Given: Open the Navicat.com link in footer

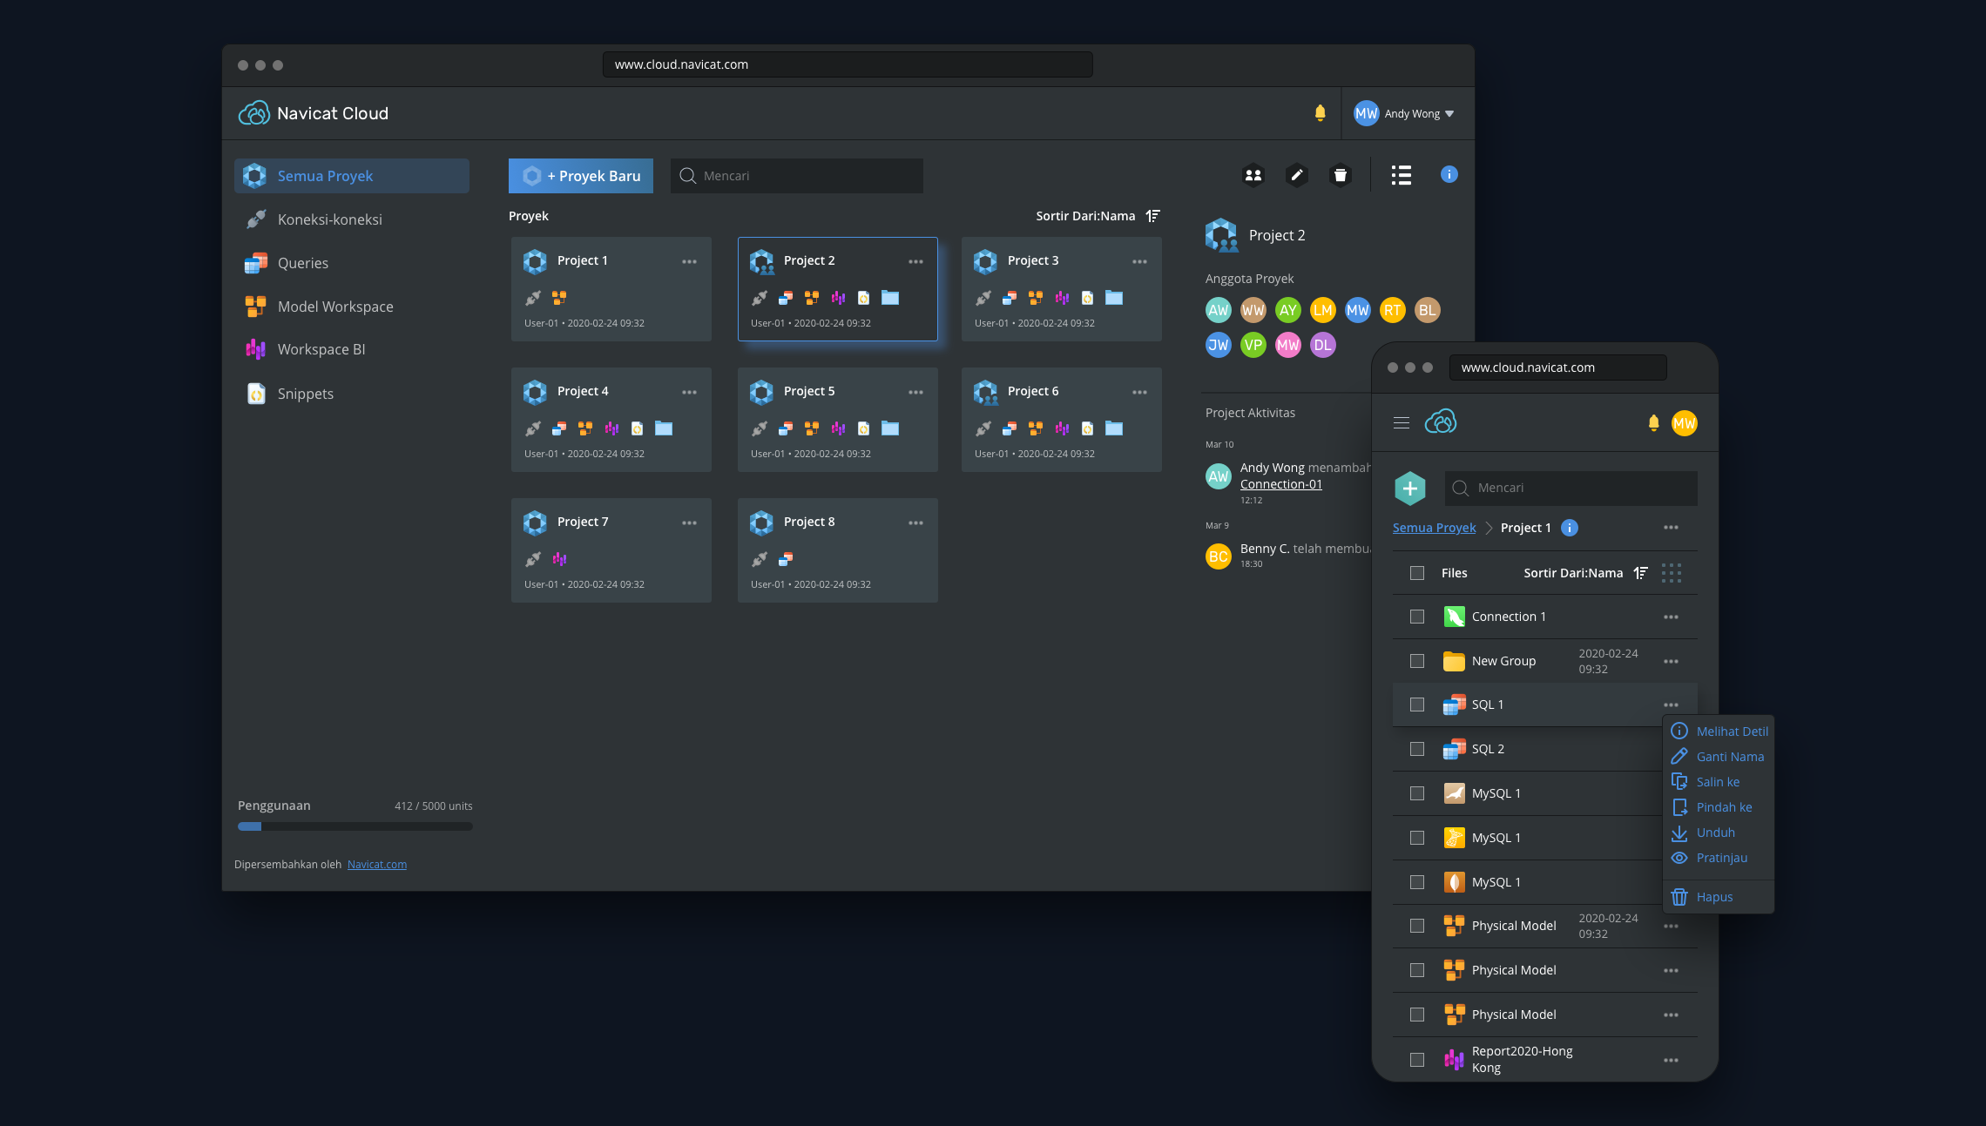Looking at the screenshot, I should (x=377, y=865).
